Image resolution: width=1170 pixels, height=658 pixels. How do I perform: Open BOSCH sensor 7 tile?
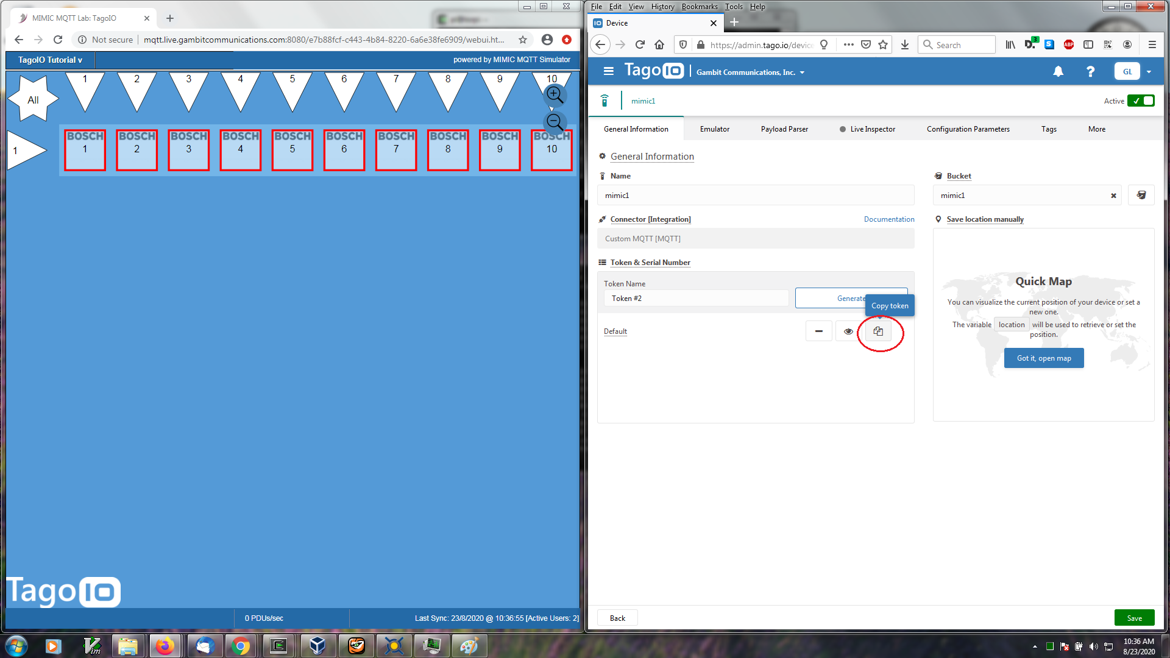coord(396,150)
